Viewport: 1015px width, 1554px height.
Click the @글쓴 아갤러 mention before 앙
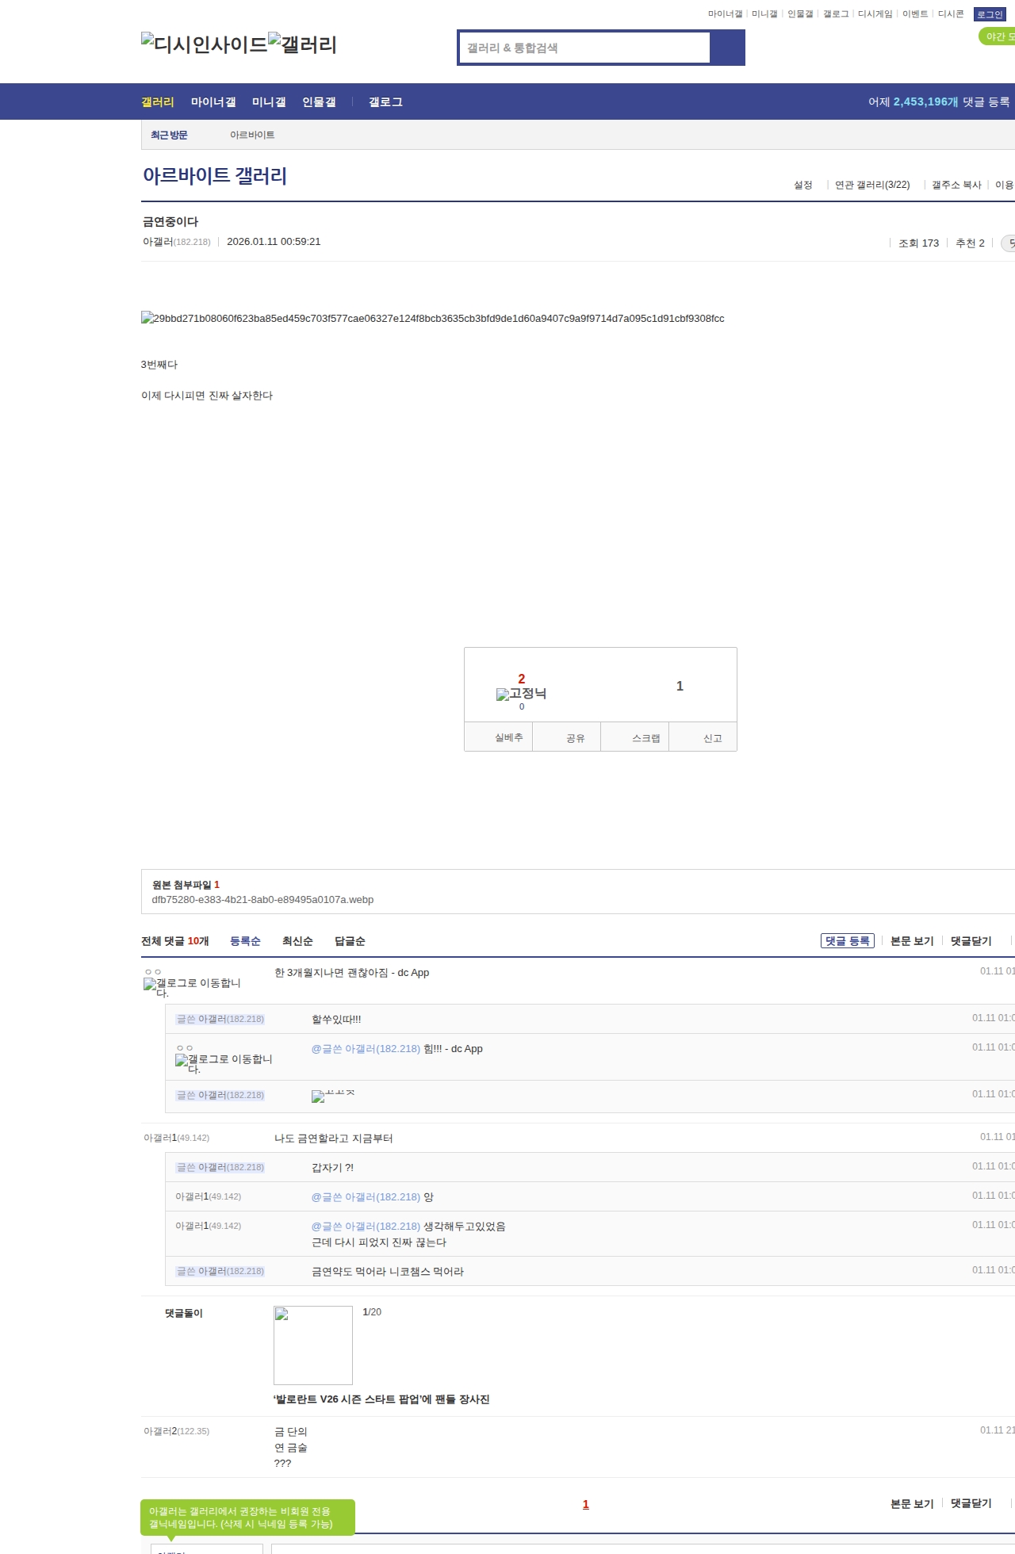pos(366,1196)
